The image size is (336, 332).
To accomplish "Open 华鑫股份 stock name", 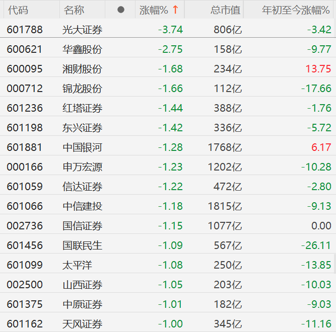I will pos(82,49).
